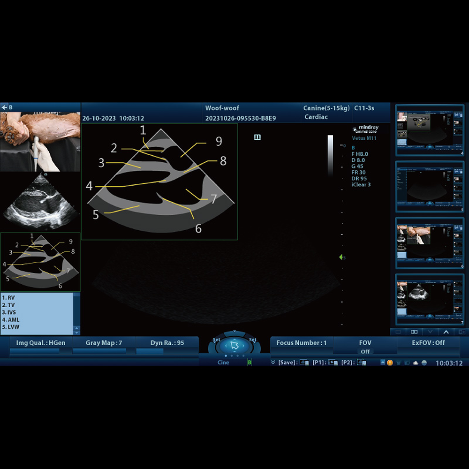Click the large labeled heart diagram
The width and height of the screenshot is (469, 469).
pyautogui.click(x=159, y=182)
